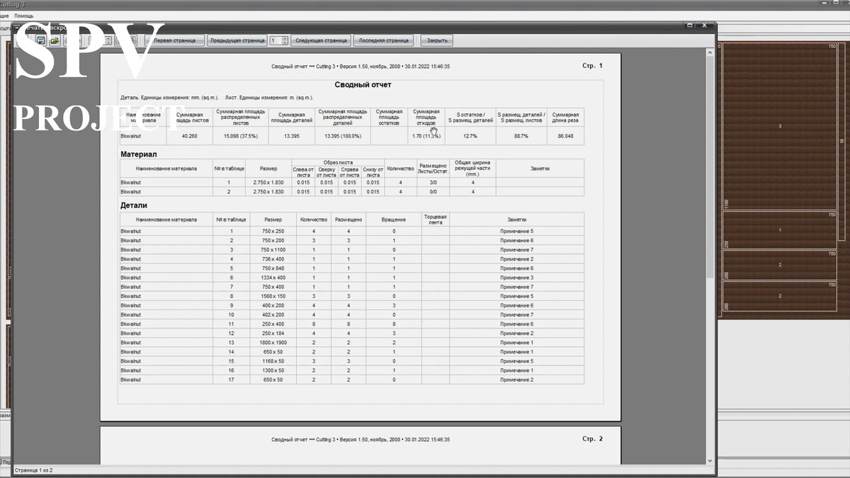Click the 750 x 200 size cell

[x=272, y=241]
